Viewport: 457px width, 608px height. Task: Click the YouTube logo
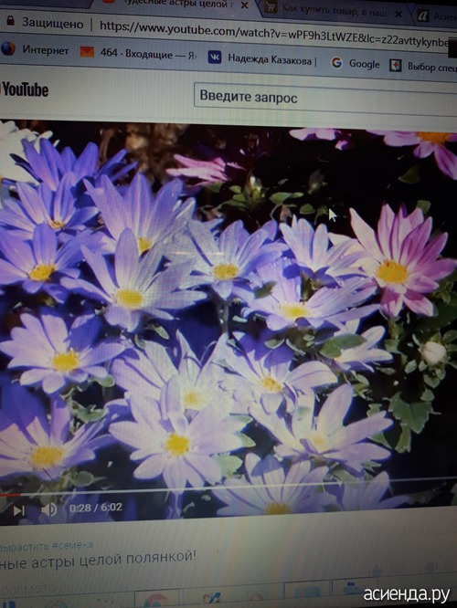pyautogui.click(x=24, y=90)
